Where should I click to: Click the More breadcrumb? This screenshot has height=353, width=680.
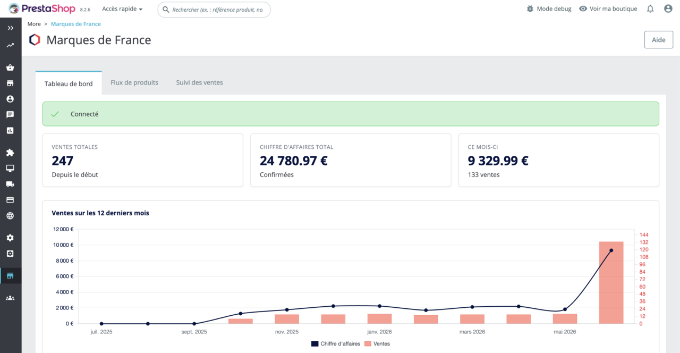34,24
